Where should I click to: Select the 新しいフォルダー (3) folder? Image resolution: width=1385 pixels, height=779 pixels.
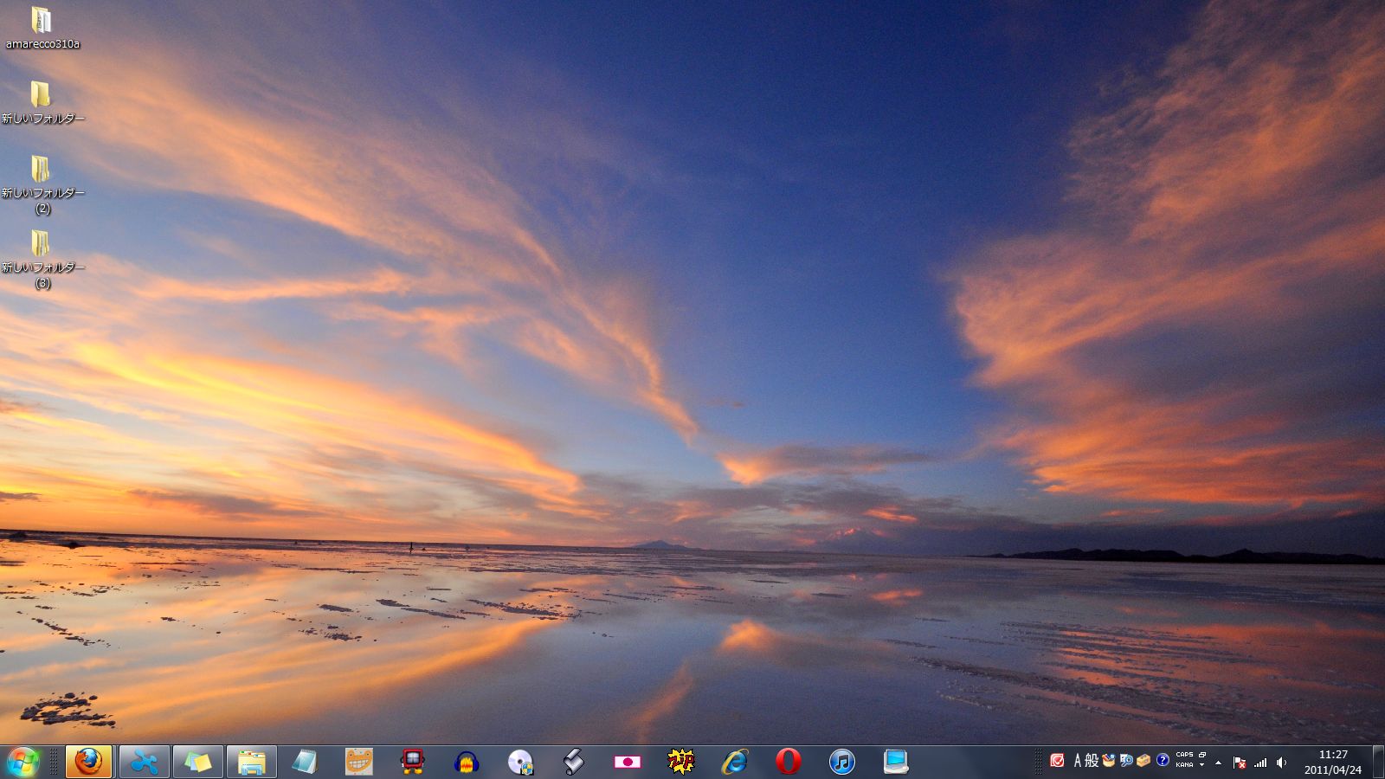tap(42, 259)
